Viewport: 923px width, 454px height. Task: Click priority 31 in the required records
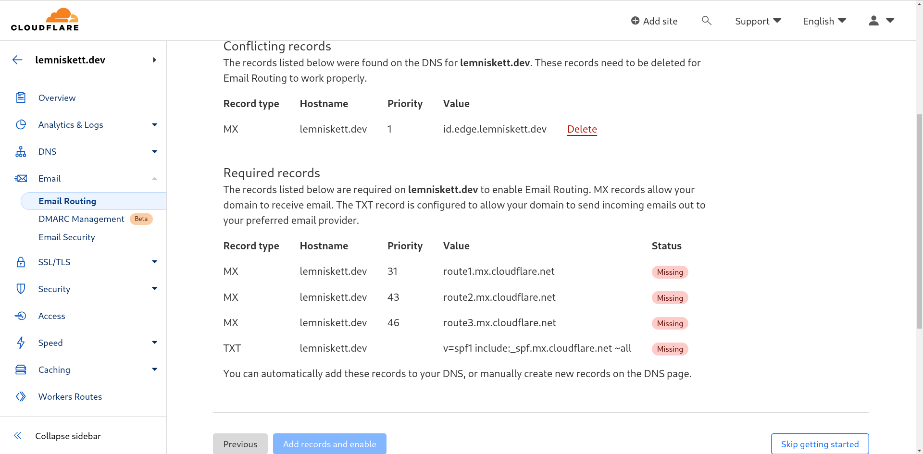[x=392, y=271]
